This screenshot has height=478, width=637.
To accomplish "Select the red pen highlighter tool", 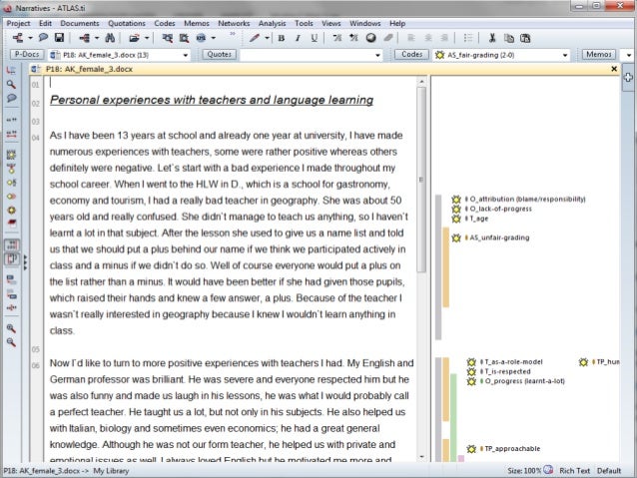I will (255, 38).
